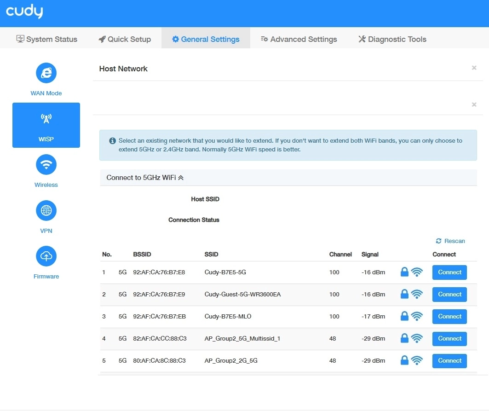Image resolution: width=489 pixels, height=411 pixels.
Task: Open the Diagnostic Tools tab
Action: click(x=392, y=39)
